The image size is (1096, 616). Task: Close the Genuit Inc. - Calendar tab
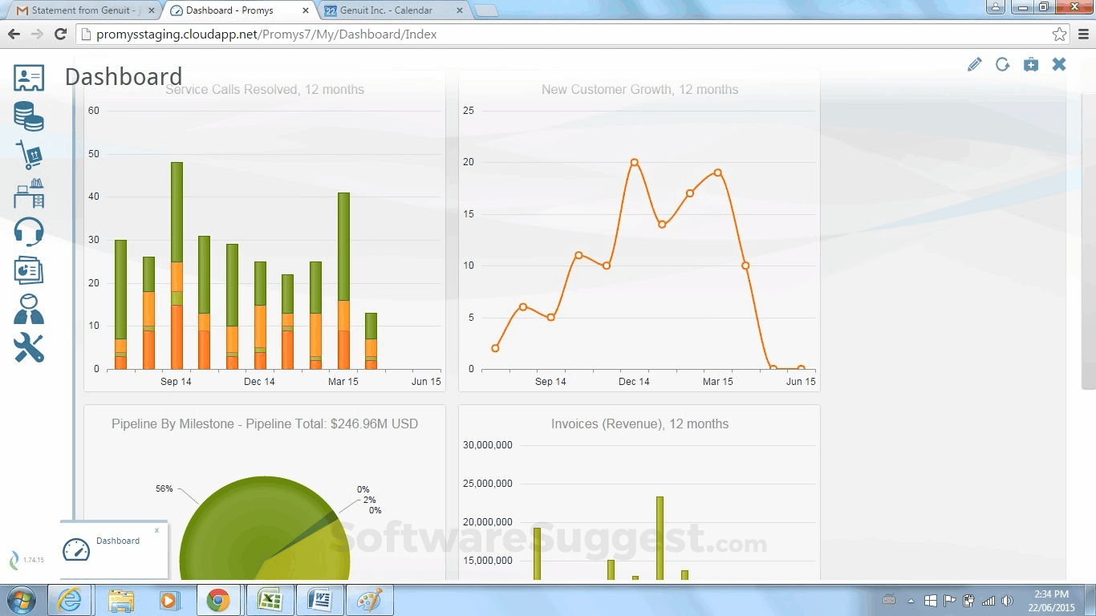click(x=459, y=10)
